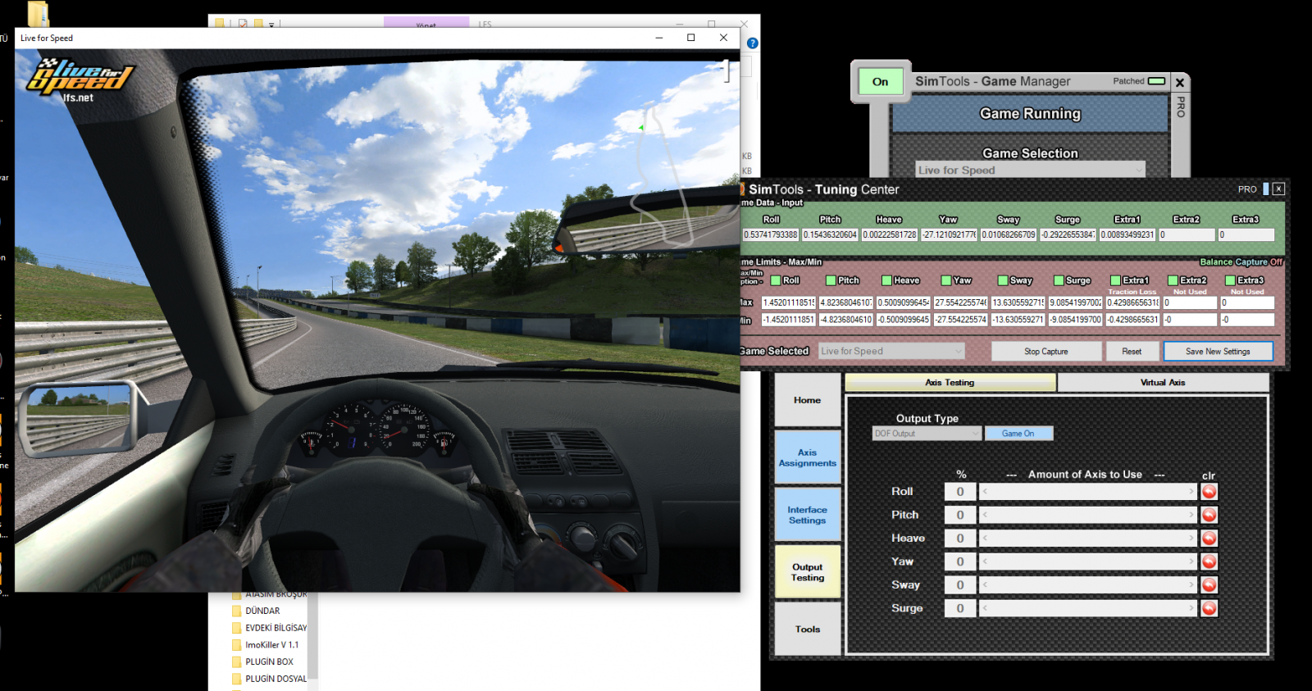Click the Heave Max limit field
This screenshot has width=1312, height=691.
tap(904, 302)
